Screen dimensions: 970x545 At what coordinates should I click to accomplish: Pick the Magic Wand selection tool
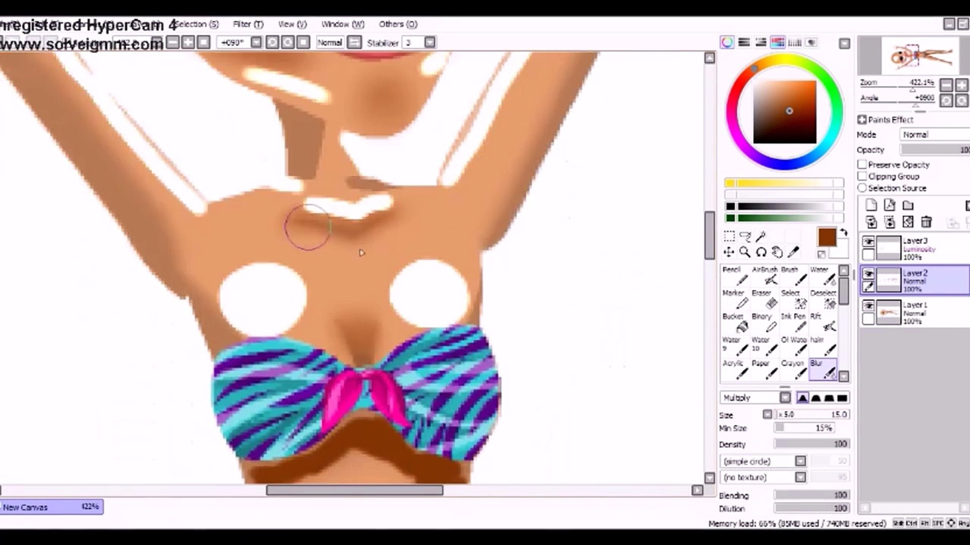coord(761,236)
